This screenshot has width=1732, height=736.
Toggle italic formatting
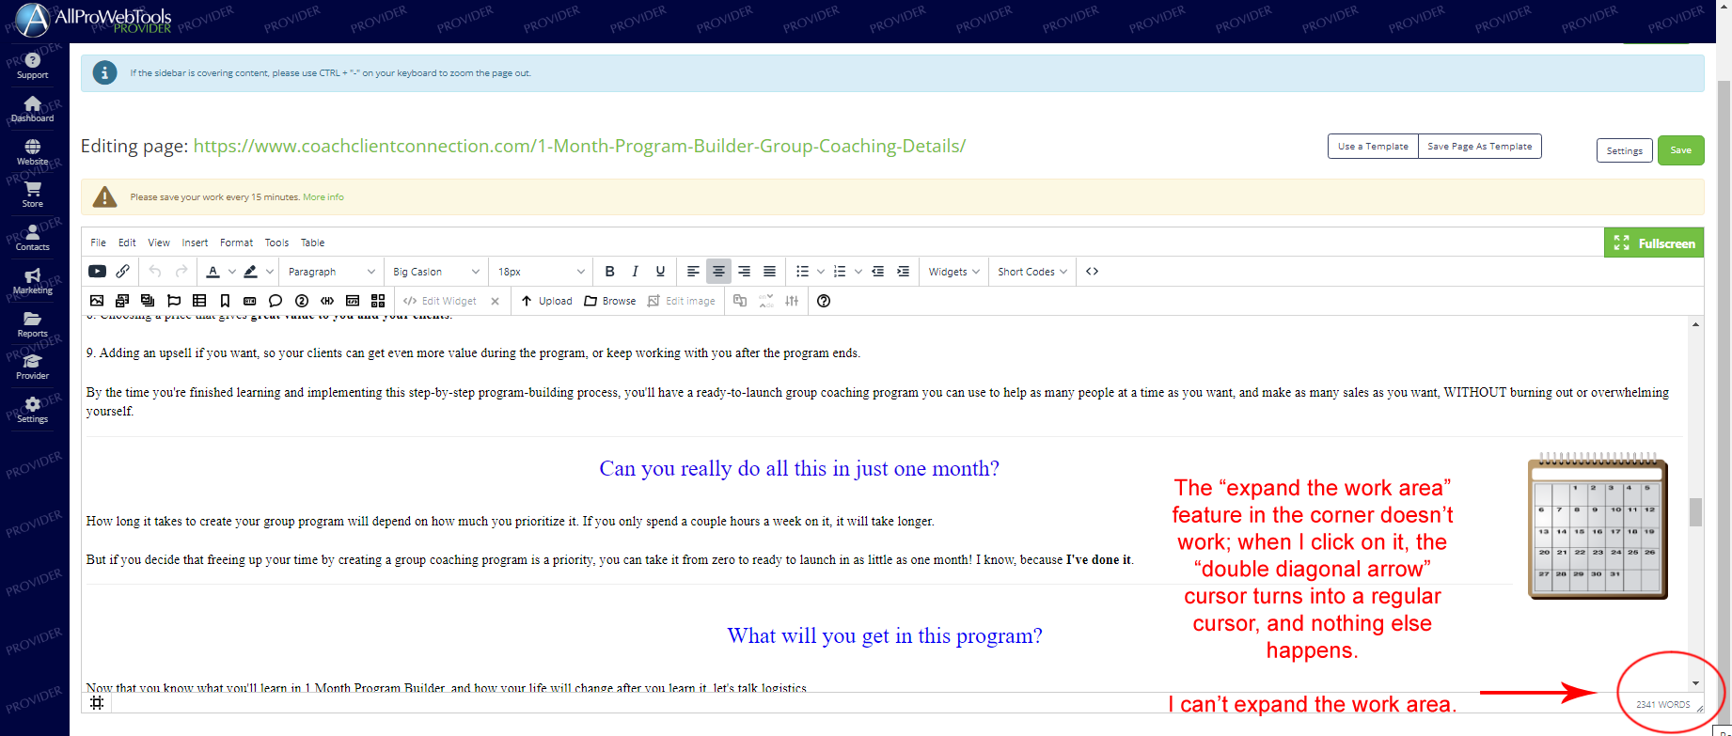635,272
